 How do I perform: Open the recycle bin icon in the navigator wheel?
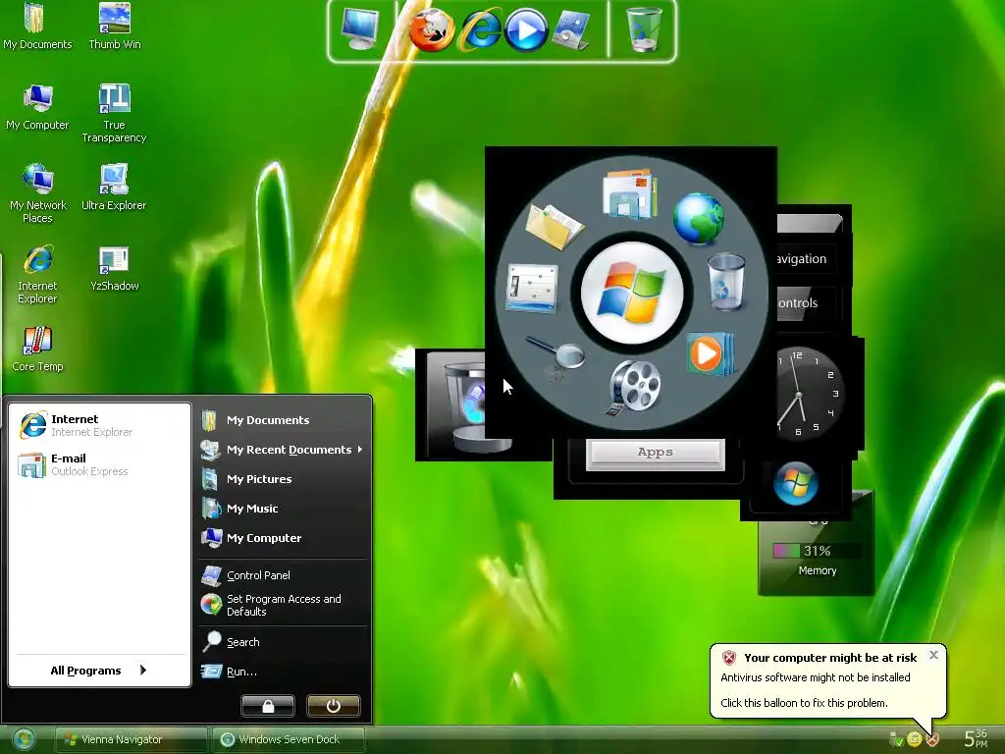(726, 282)
